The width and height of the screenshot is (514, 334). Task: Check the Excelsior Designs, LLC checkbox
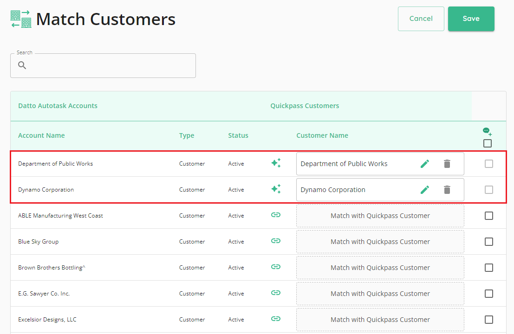489,320
